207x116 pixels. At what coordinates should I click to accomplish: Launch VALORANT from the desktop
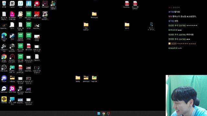(x=45, y=4)
